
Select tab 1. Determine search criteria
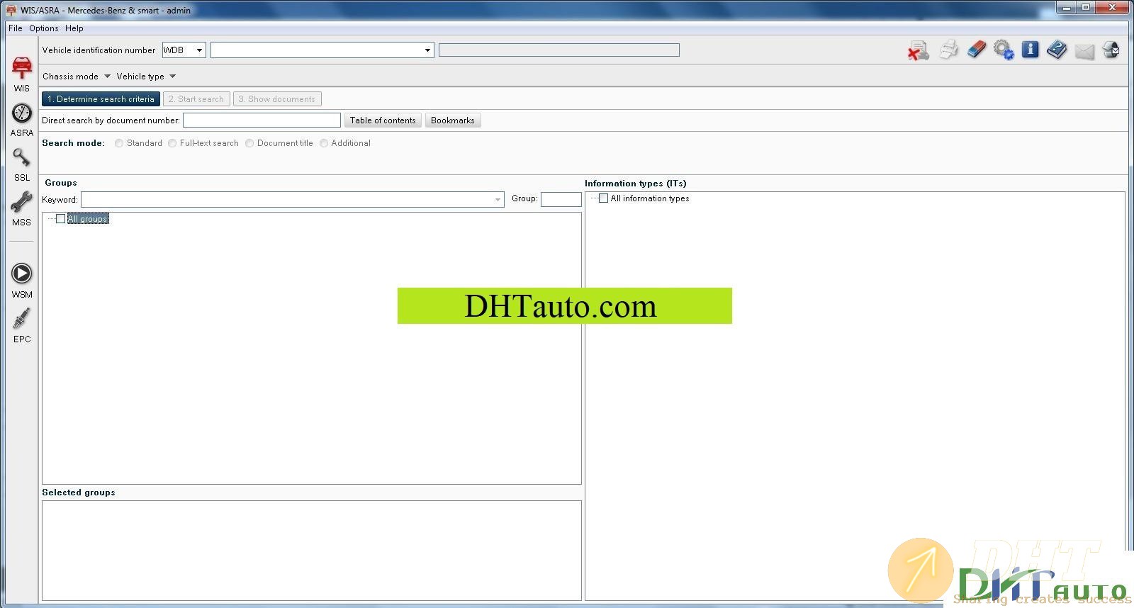tap(101, 99)
